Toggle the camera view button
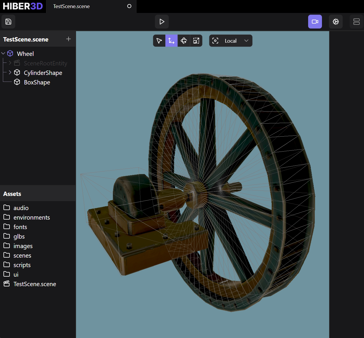Viewport: 364px width, 338px height. point(315,22)
